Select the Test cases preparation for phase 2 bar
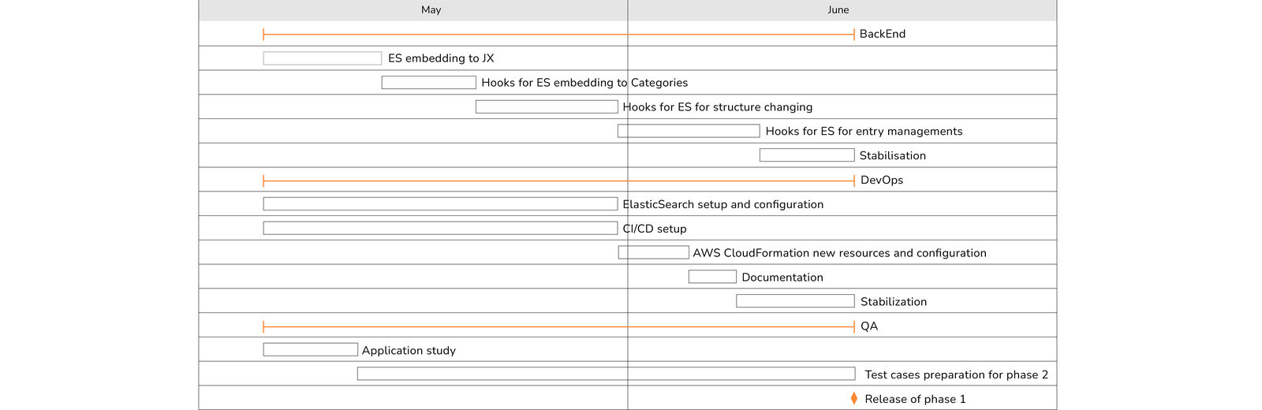 point(607,374)
